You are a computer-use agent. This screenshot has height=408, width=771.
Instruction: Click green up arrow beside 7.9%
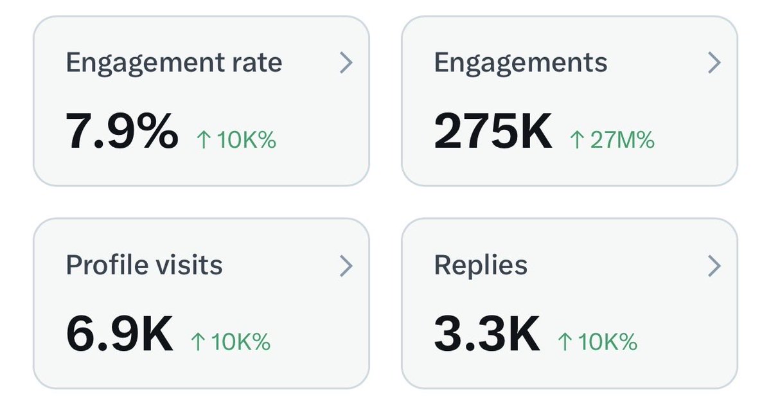click(x=203, y=140)
